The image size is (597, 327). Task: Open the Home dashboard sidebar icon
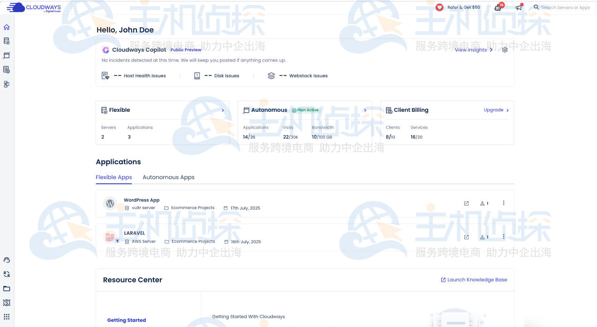click(7, 27)
